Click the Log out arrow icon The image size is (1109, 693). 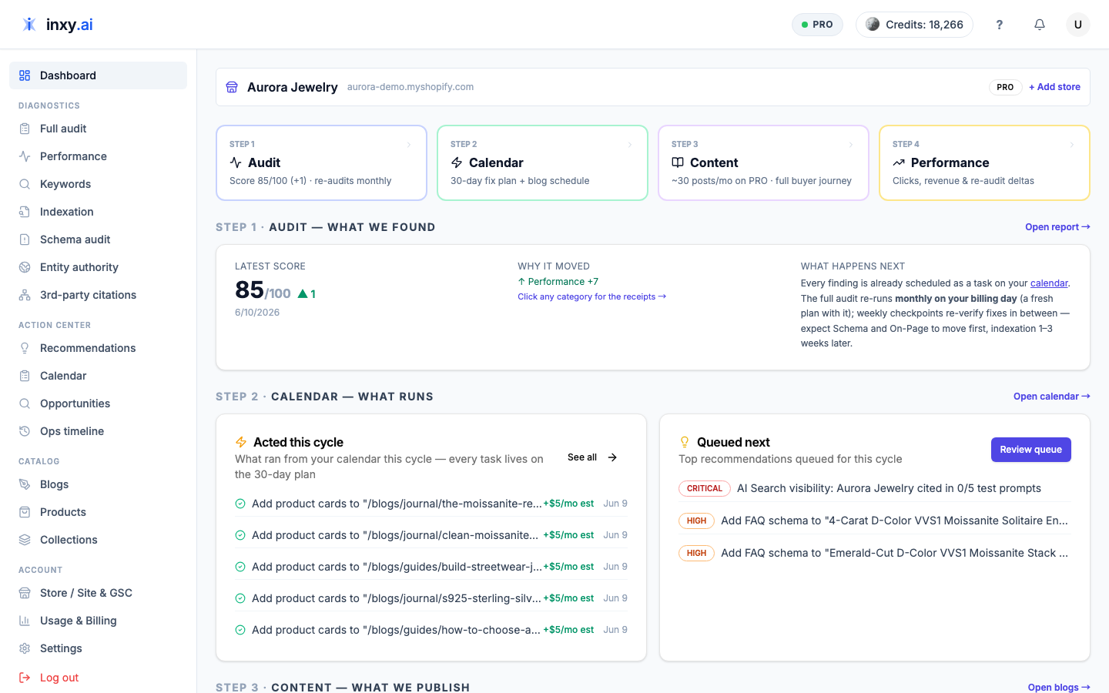coord(25,678)
